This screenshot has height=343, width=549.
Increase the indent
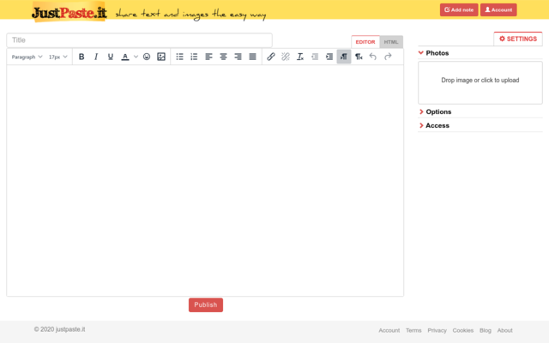329,57
